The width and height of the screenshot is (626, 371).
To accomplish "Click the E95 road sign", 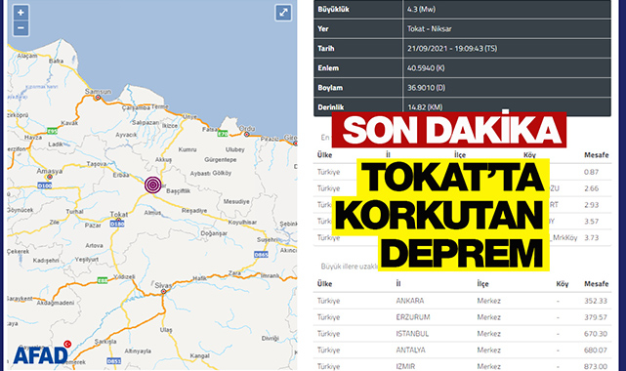I will click(52, 131).
